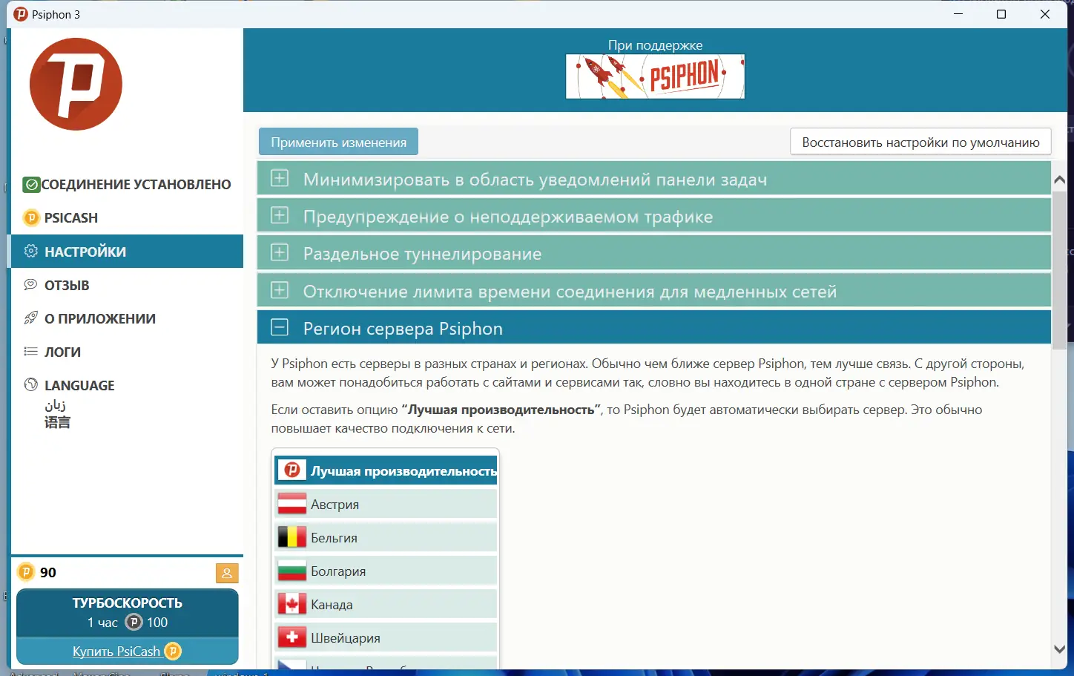Click the logs list icon
This screenshot has height=676, width=1074.
(31, 351)
